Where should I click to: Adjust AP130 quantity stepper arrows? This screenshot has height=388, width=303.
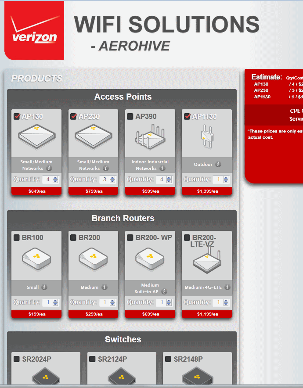point(55,180)
